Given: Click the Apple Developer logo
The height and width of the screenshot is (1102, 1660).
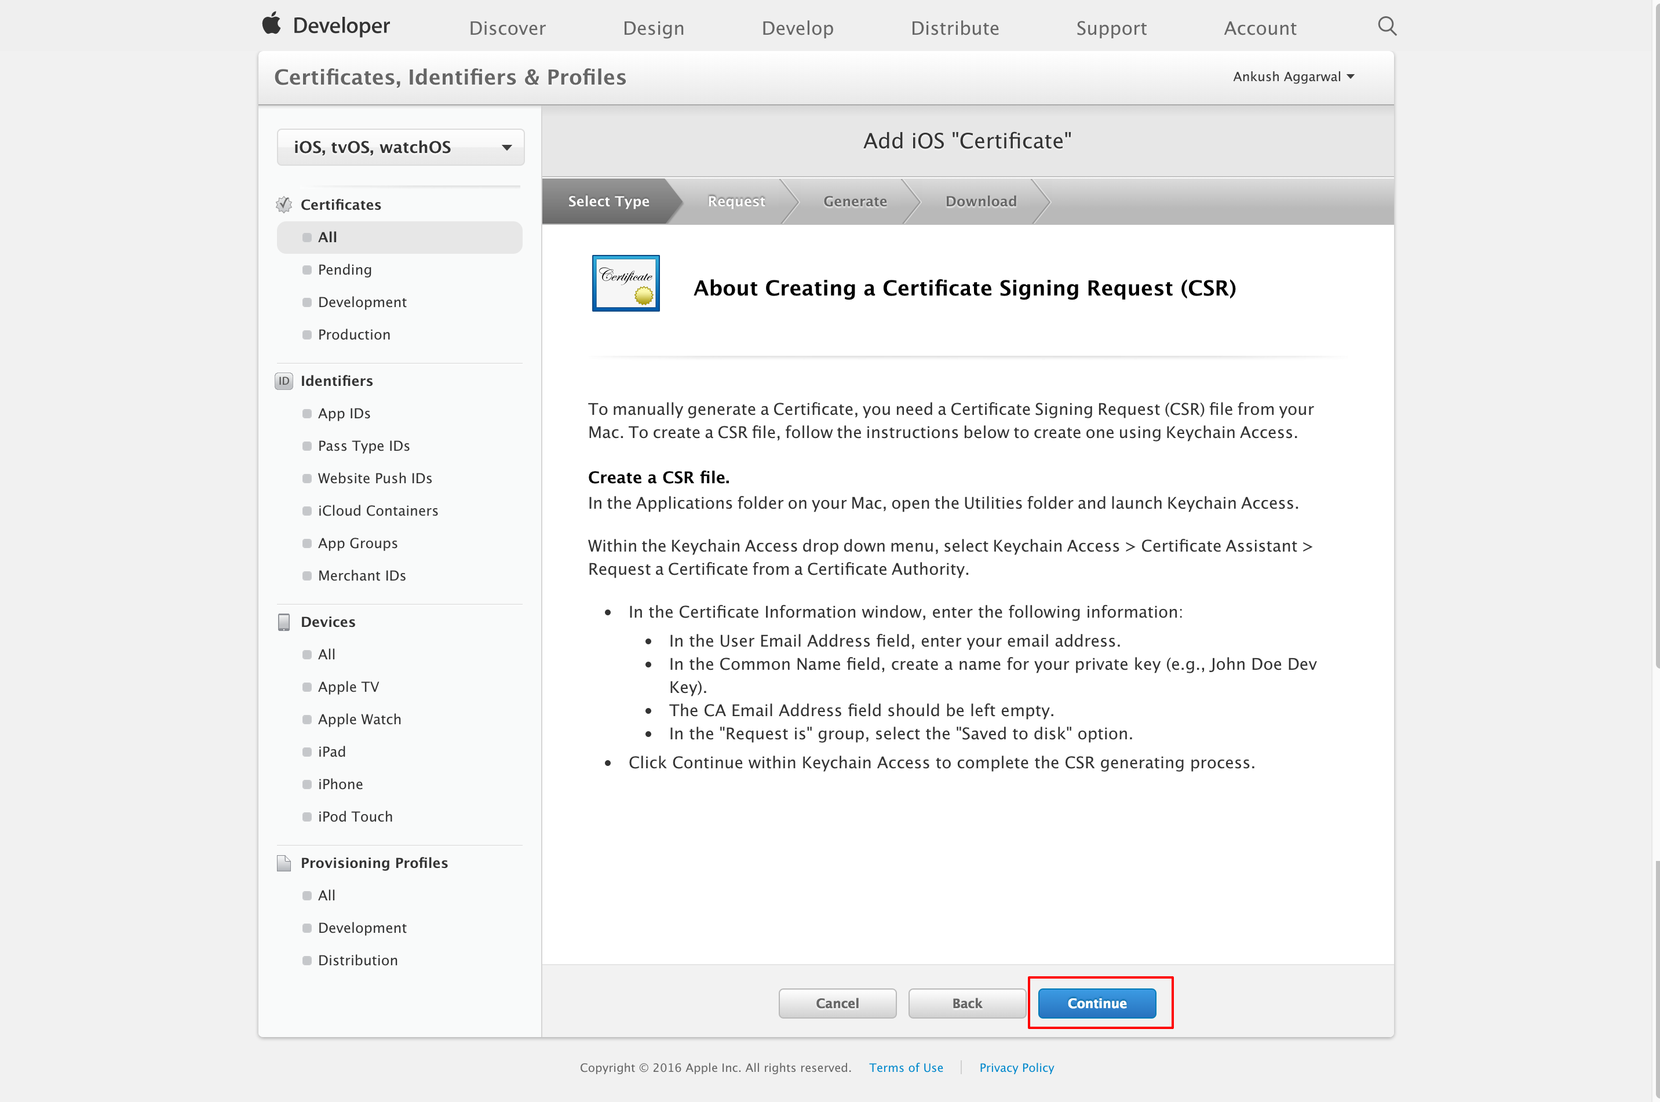Looking at the screenshot, I should click(326, 26).
